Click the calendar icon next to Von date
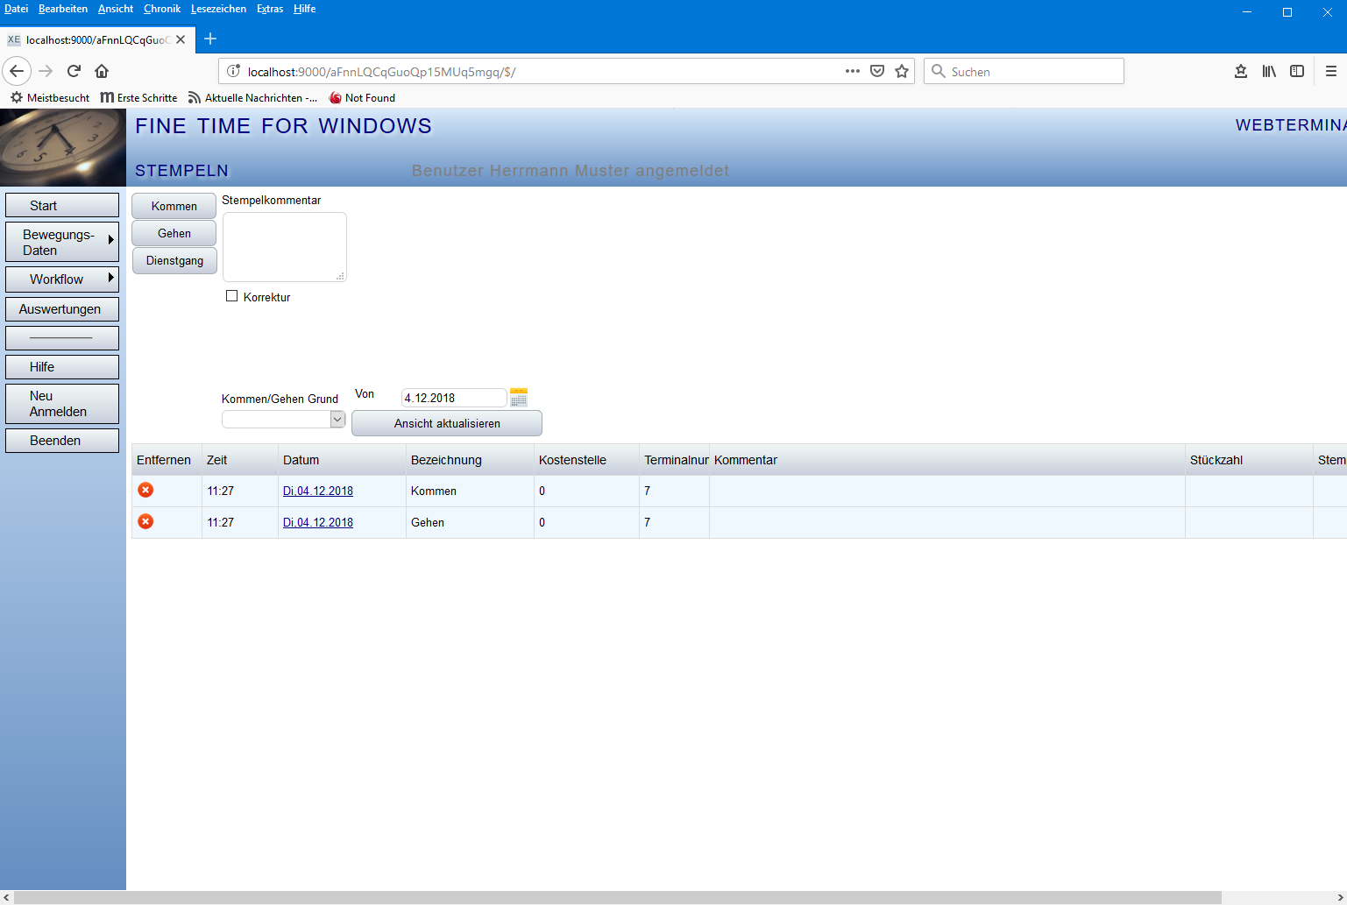This screenshot has width=1347, height=905. pos(519,397)
